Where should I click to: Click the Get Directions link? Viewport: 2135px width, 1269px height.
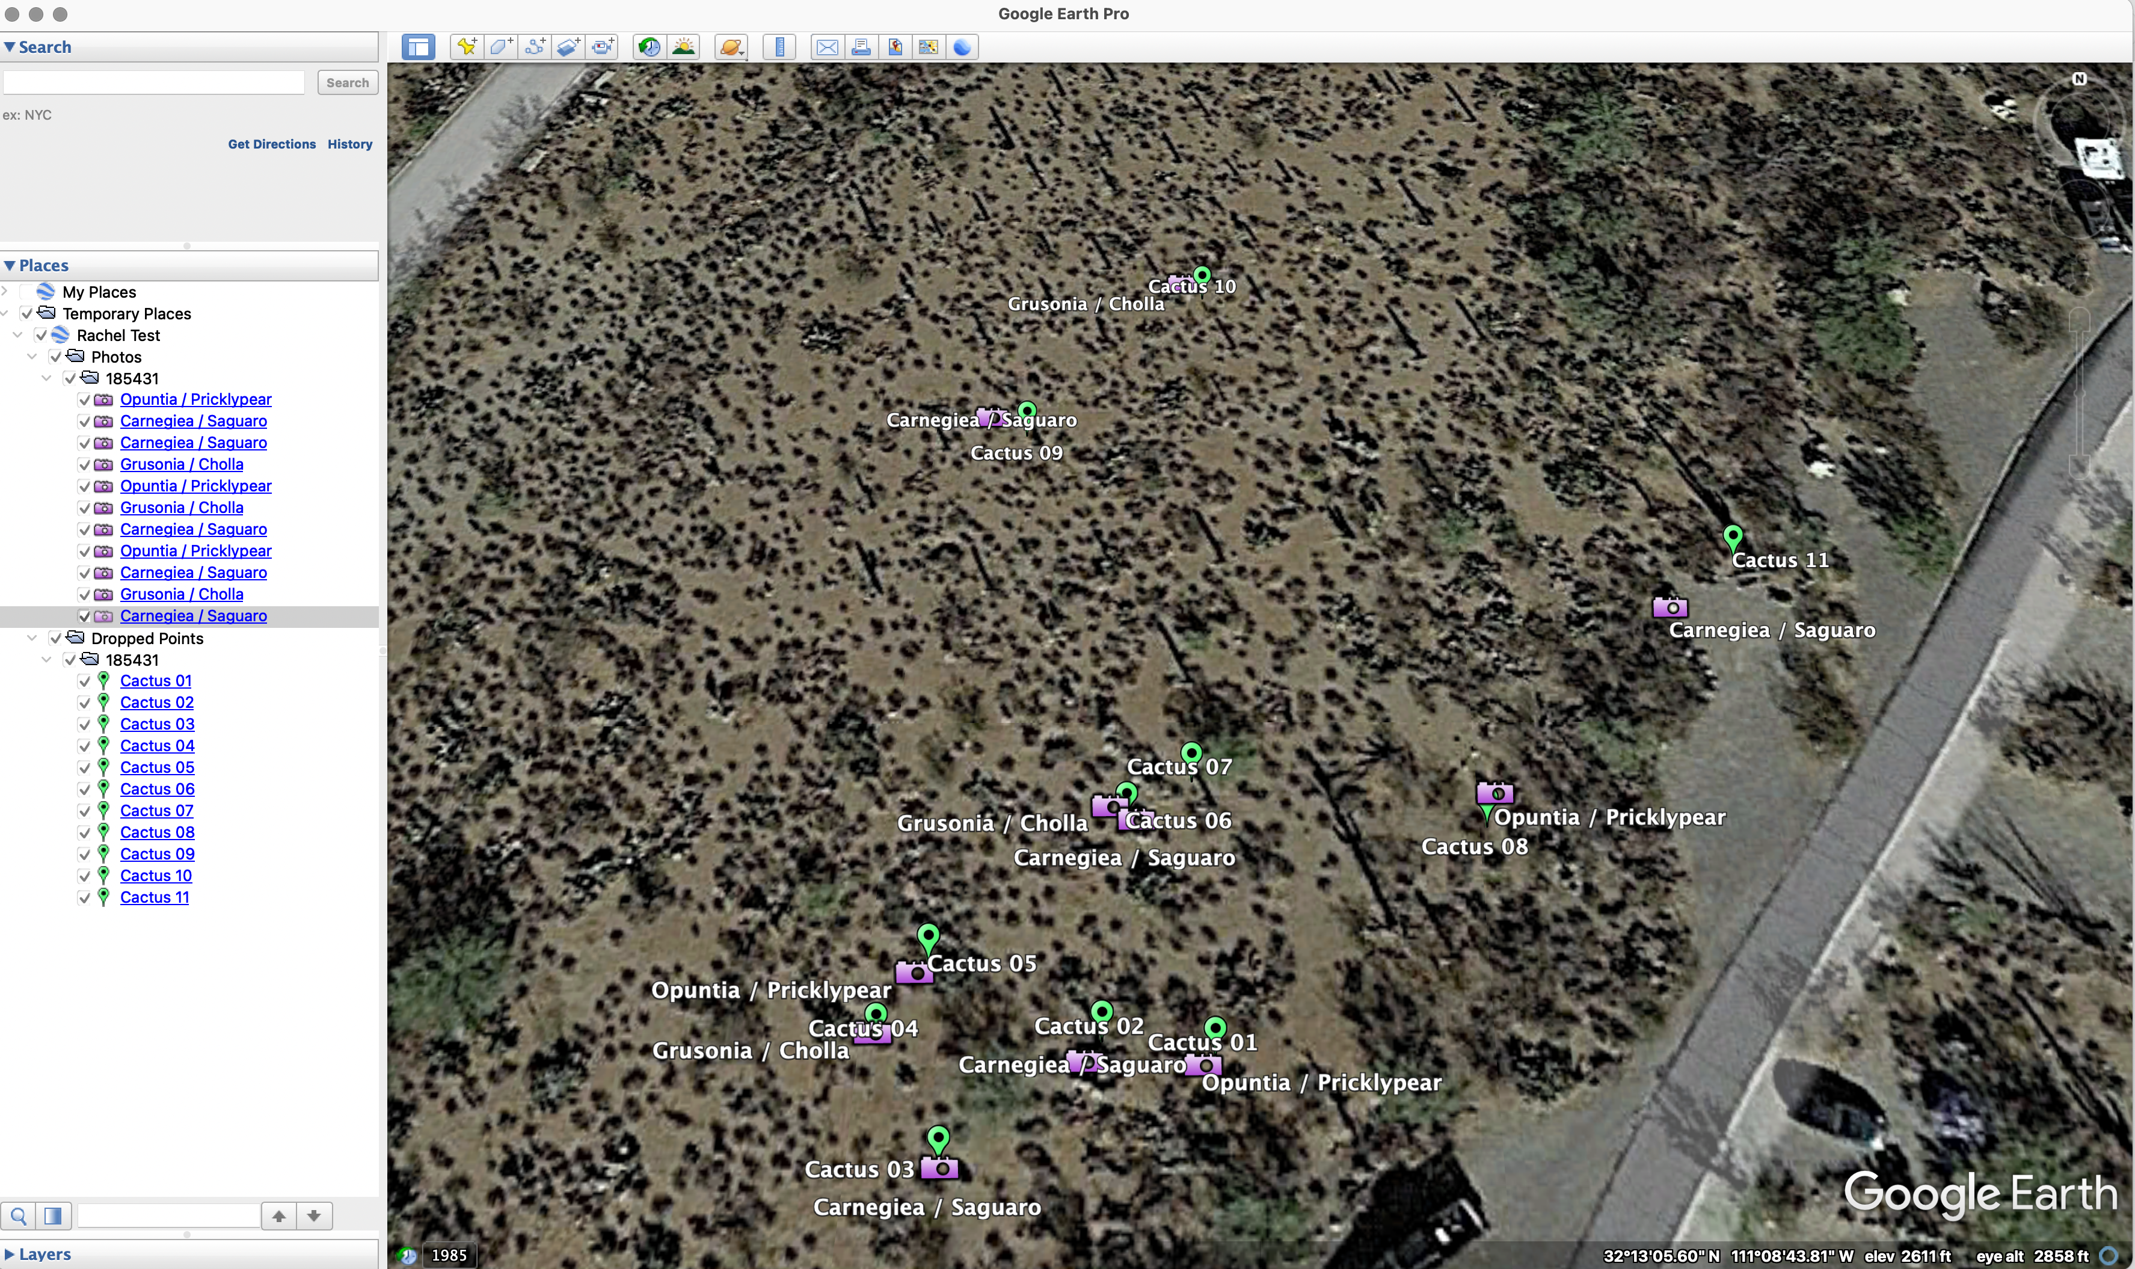coord(271,144)
